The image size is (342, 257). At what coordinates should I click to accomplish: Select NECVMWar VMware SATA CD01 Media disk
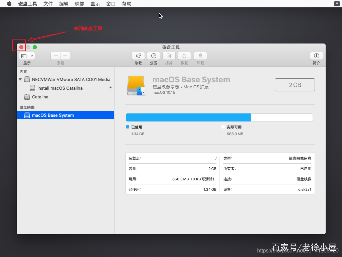coord(65,79)
